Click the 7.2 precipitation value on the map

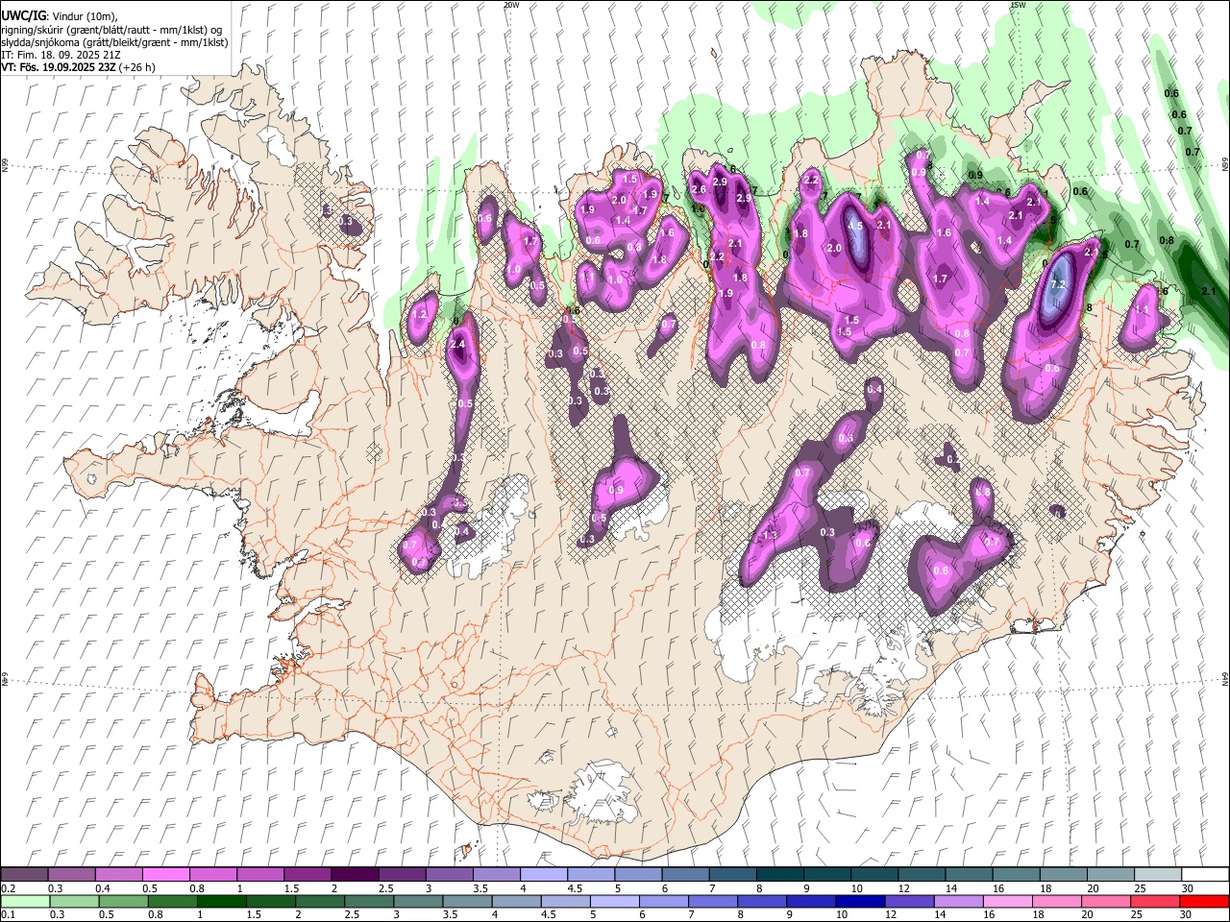tap(1058, 285)
